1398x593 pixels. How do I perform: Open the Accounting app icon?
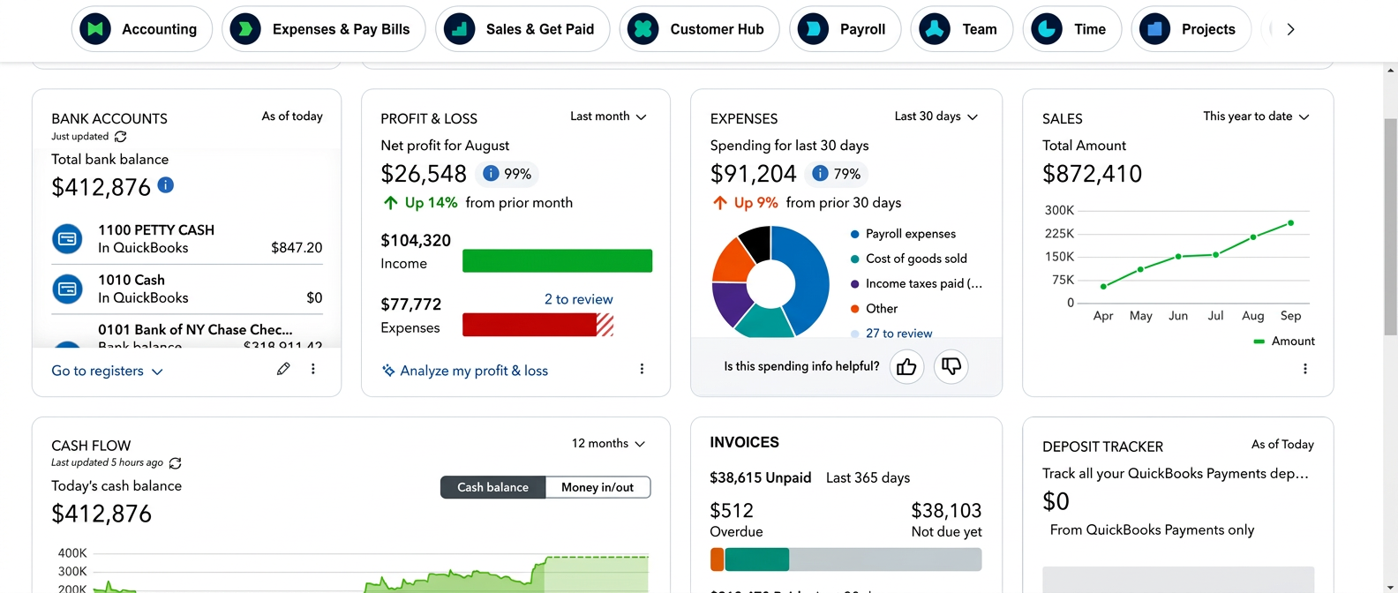(x=95, y=29)
